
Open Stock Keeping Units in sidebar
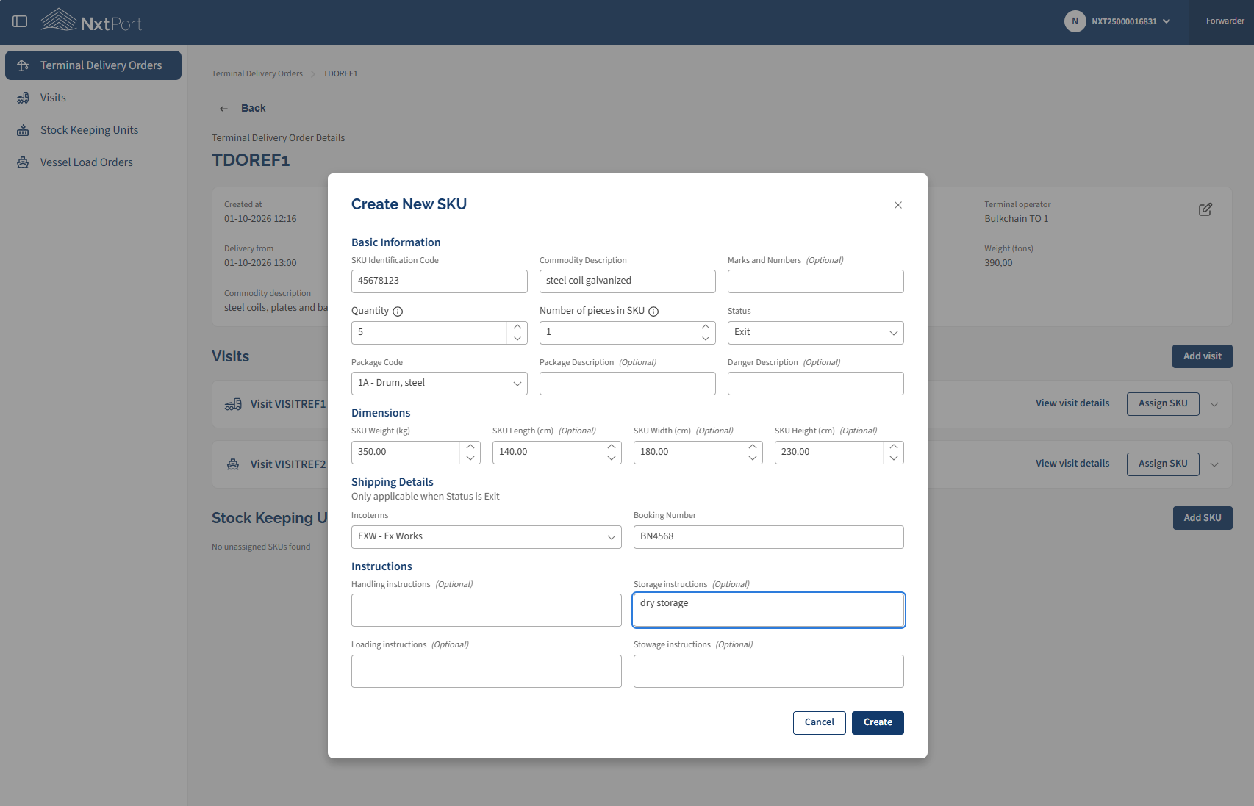pos(93,130)
